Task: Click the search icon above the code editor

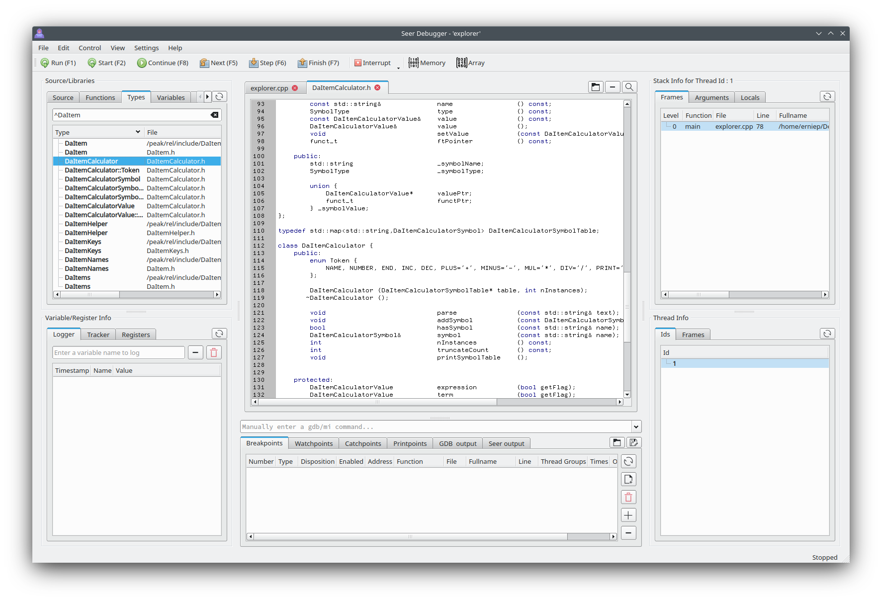Action: [629, 87]
